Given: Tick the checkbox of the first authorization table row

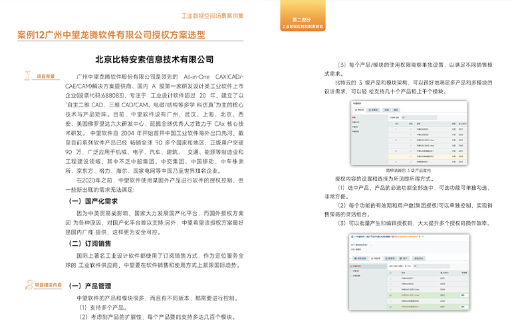Looking at the screenshot, I should pyautogui.click(x=390, y=278).
